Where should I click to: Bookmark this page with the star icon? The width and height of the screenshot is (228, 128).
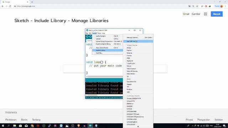(x=197, y=6)
